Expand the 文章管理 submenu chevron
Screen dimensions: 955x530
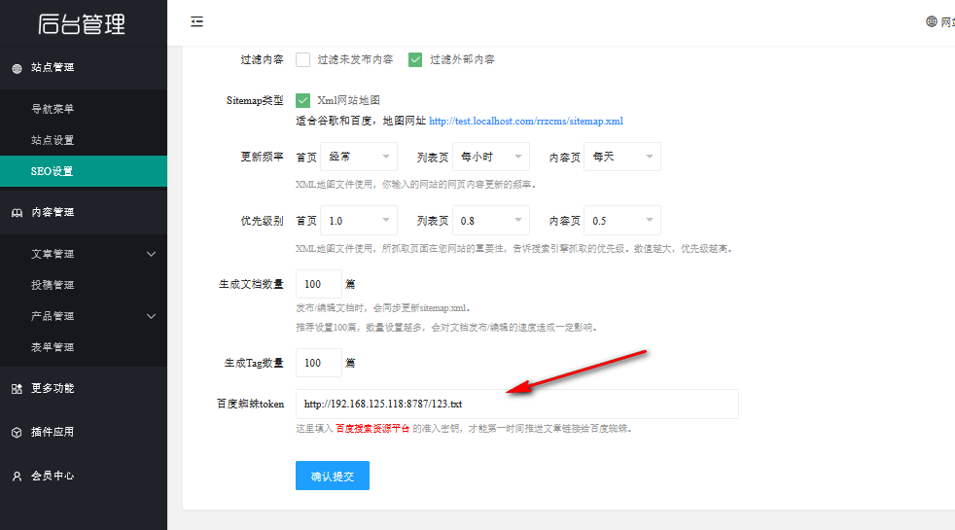[x=151, y=254]
